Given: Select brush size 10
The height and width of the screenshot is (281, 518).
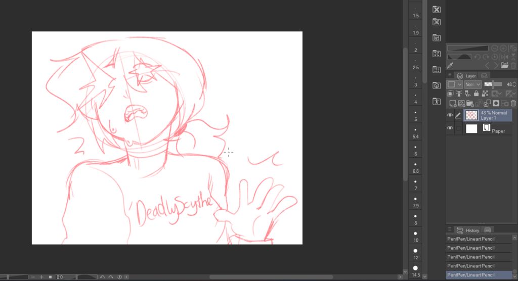Looking at the screenshot, I should [416, 237].
